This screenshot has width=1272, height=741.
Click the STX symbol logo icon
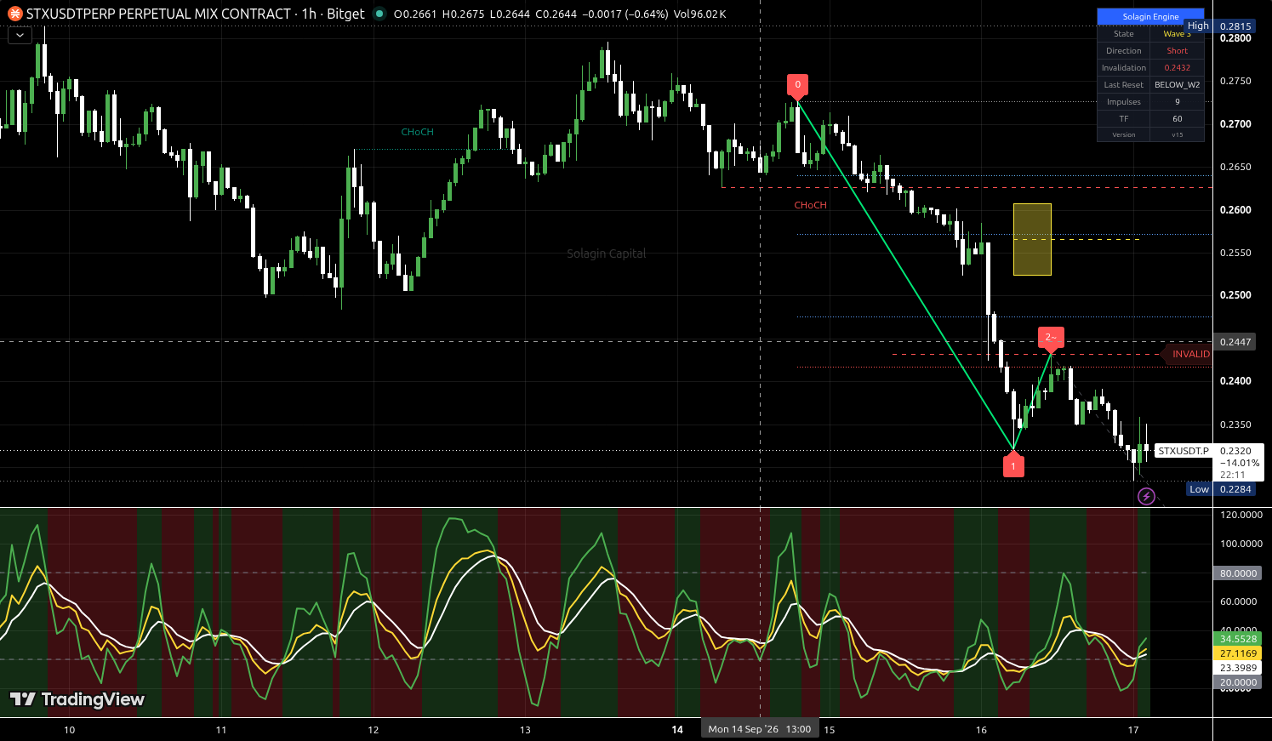(14, 14)
